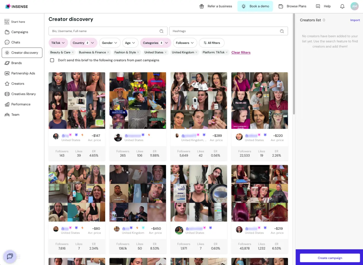
Task: Click the notifications bell icon
Action: (x=342, y=6)
